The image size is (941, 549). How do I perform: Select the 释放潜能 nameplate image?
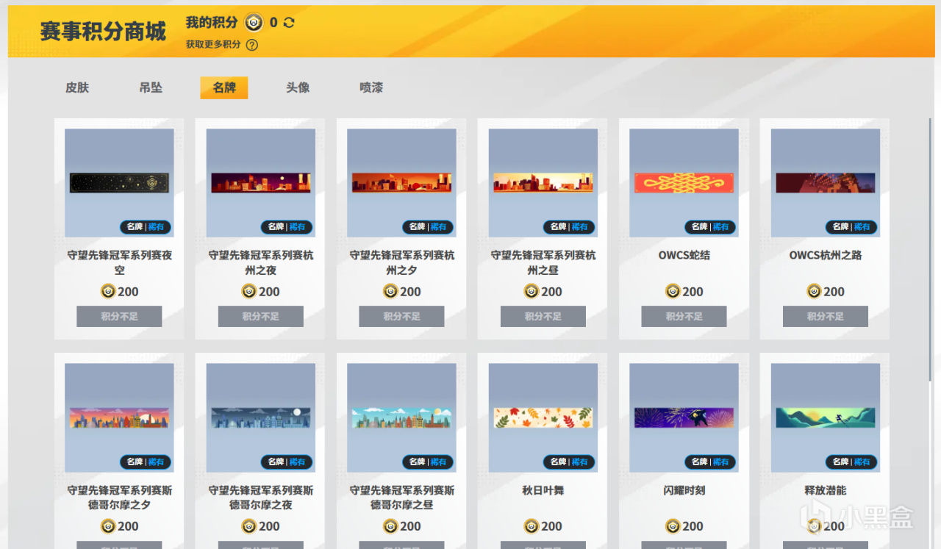(x=826, y=417)
